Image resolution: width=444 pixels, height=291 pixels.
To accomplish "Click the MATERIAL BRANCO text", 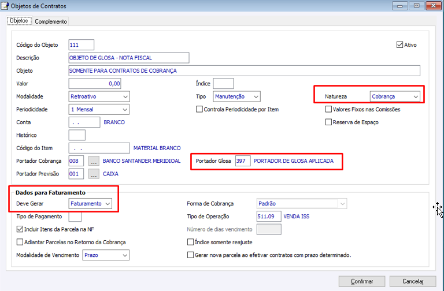I will tap(157, 148).
